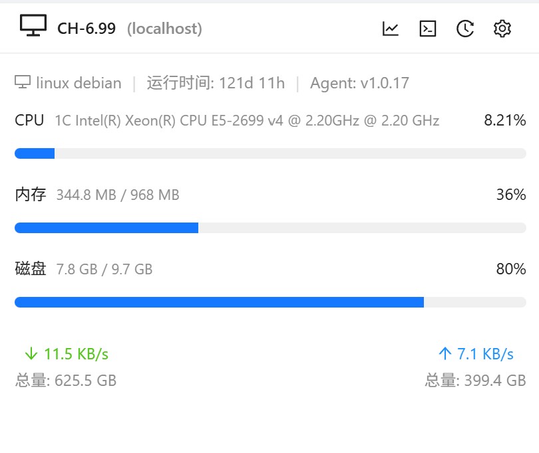This screenshot has width=539, height=453.
Task: Click the CH-6.99 server name
Action: (87, 29)
